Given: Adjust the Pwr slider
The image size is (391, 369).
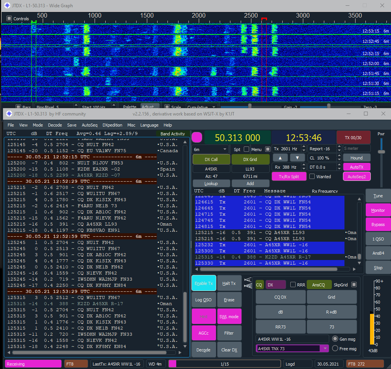Looking at the screenshot, I should coord(381,152).
